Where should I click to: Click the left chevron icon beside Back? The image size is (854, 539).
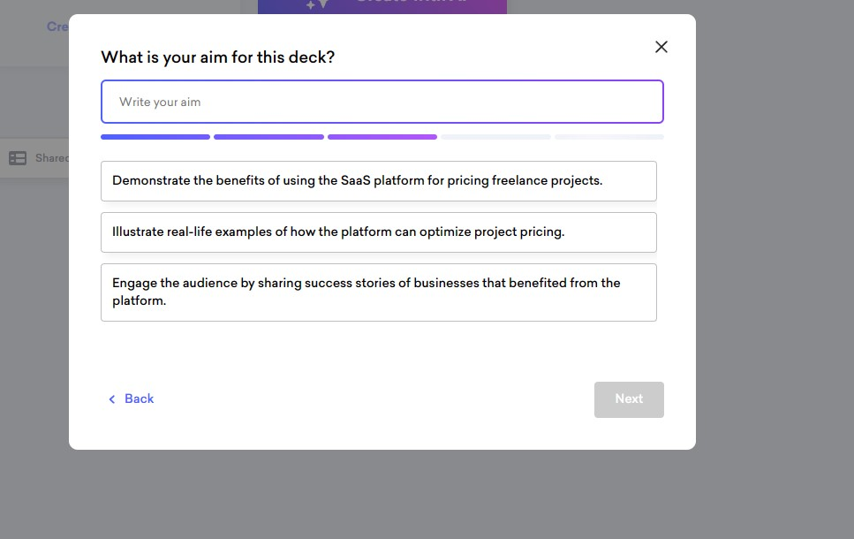tap(112, 399)
